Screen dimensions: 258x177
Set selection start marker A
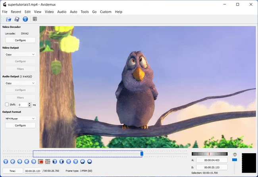(40, 161)
